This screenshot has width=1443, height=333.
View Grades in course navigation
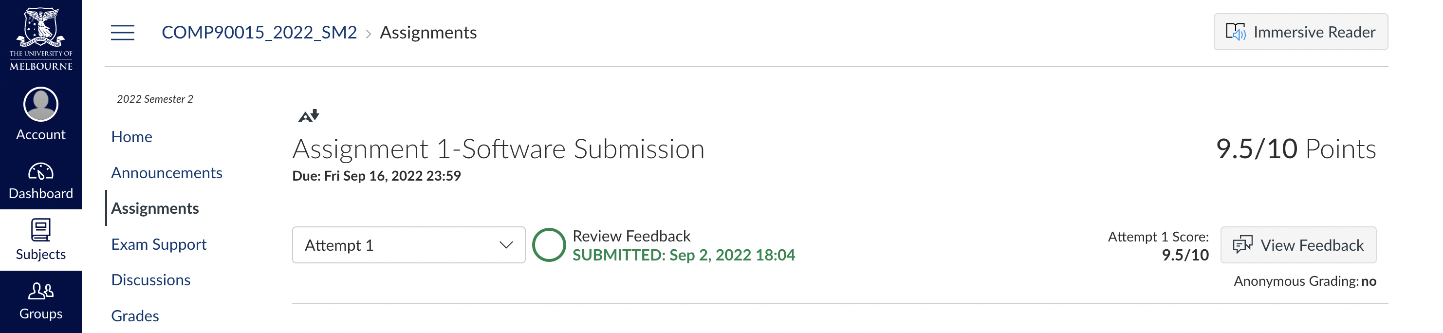click(x=135, y=315)
